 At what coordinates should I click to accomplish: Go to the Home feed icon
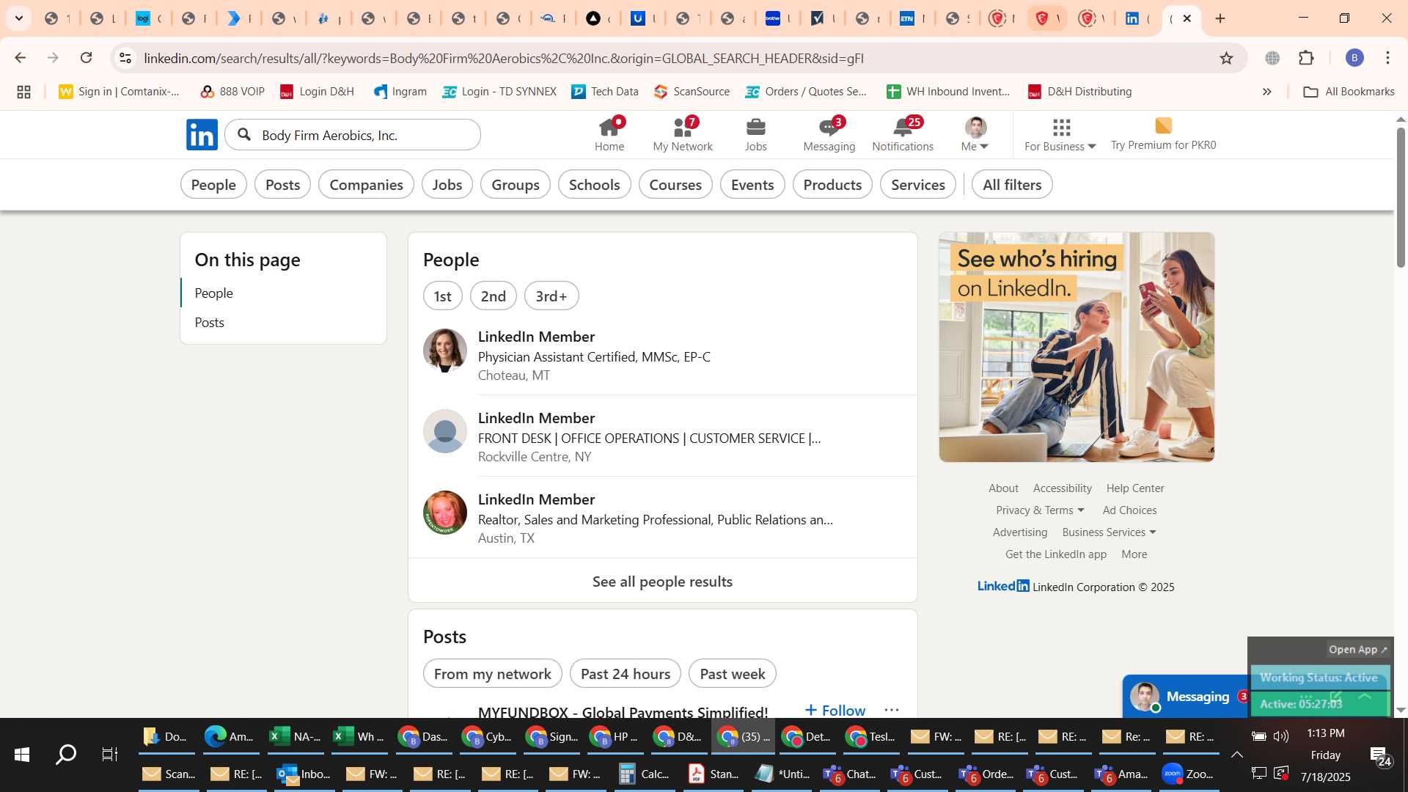coord(609,135)
